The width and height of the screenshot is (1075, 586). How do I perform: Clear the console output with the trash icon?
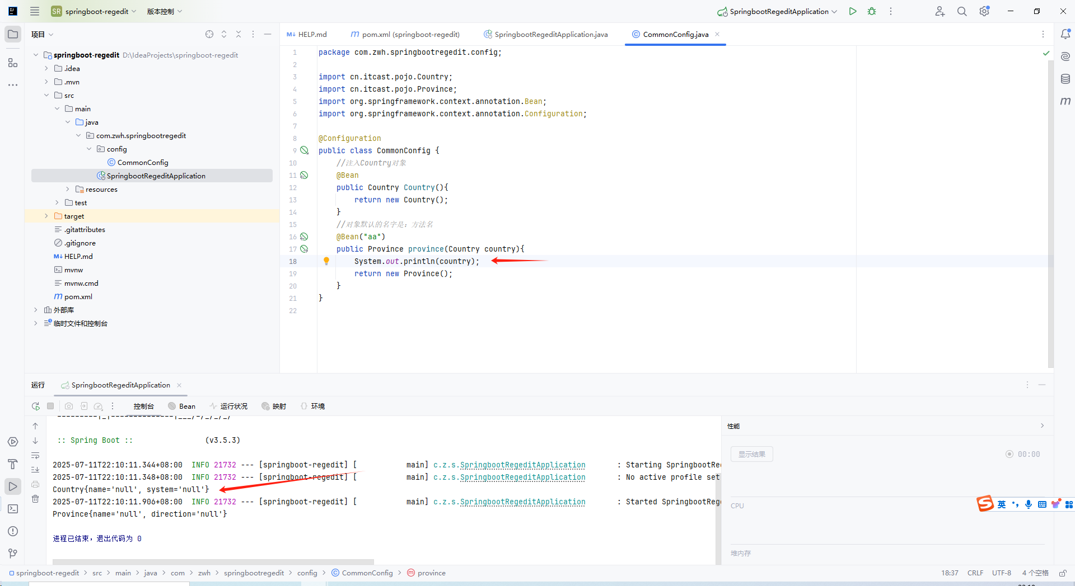click(35, 499)
